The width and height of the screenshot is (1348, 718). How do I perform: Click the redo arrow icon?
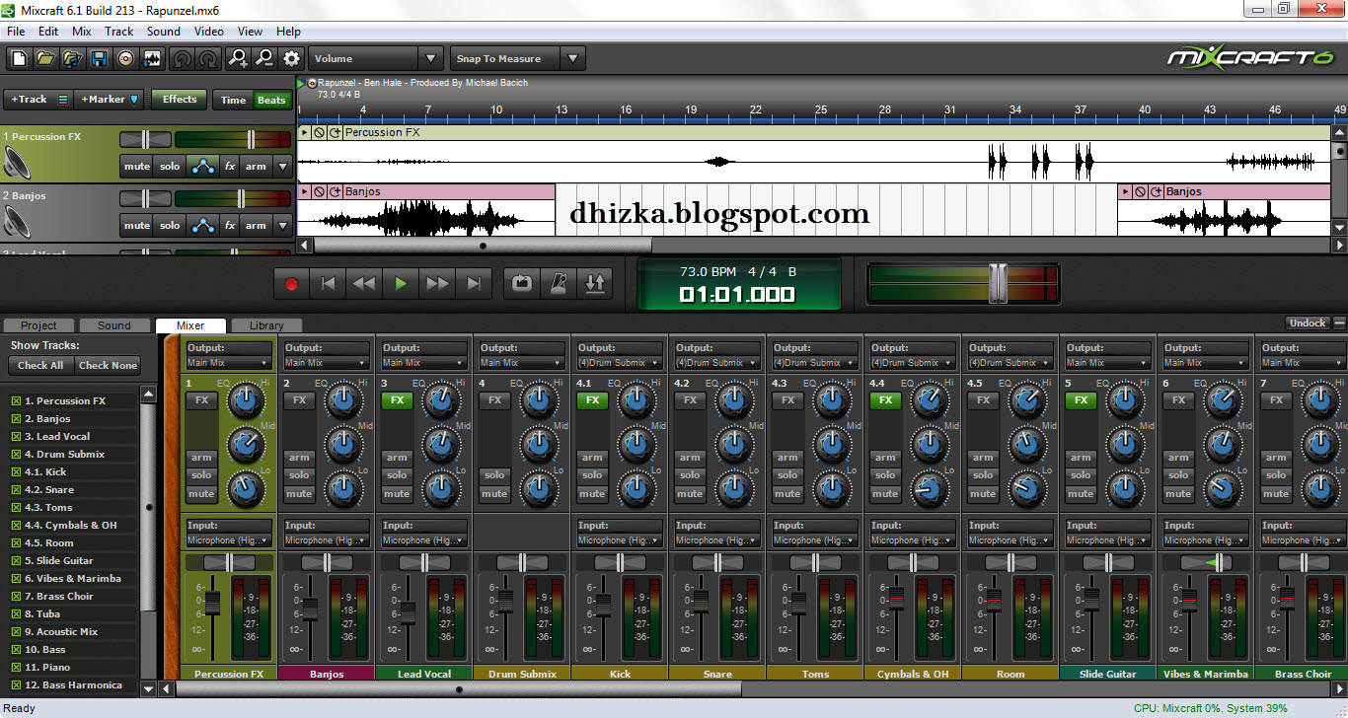point(208,59)
